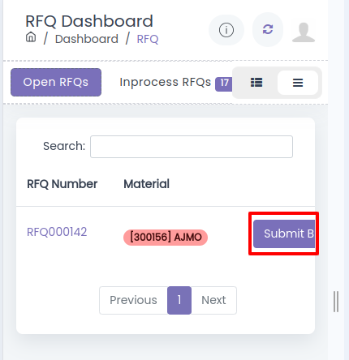Click the Submit Bid button
This screenshot has width=349, height=360.
(x=284, y=234)
